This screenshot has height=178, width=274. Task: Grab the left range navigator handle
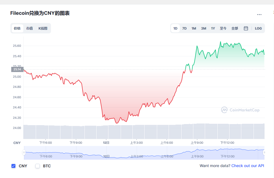tap(24, 153)
